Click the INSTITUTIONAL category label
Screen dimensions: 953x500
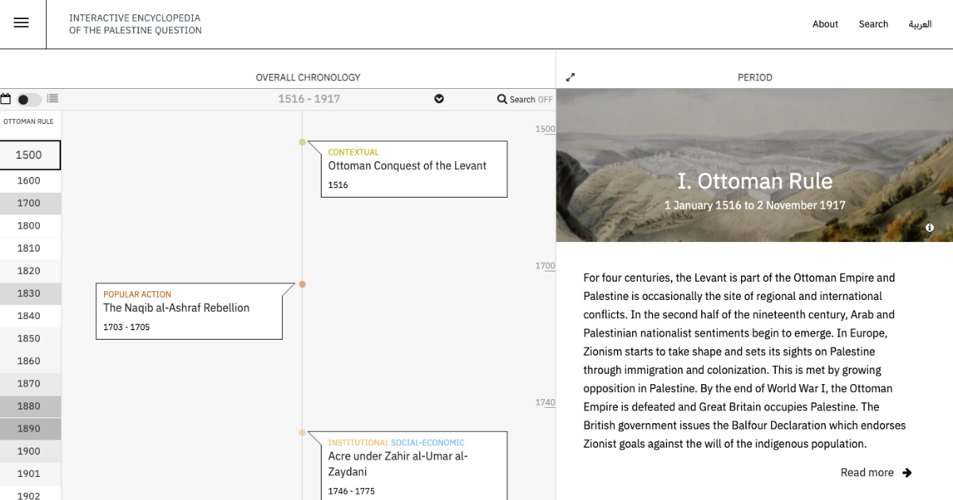358,443
